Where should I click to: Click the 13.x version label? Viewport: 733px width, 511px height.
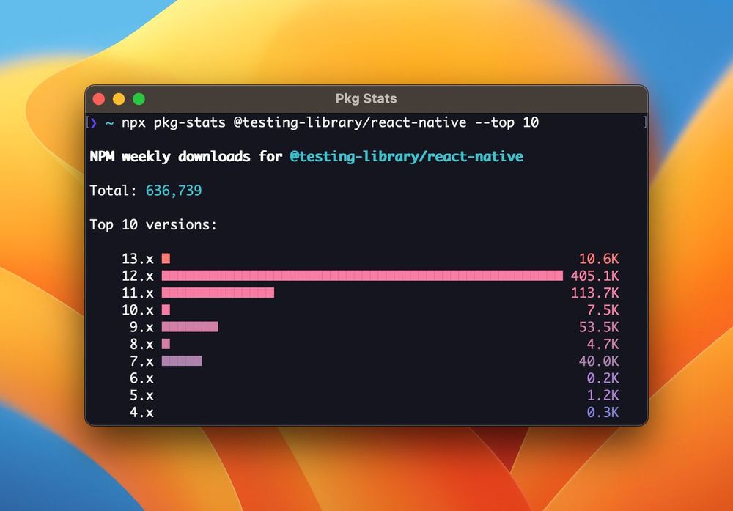(x=138, y=259)
